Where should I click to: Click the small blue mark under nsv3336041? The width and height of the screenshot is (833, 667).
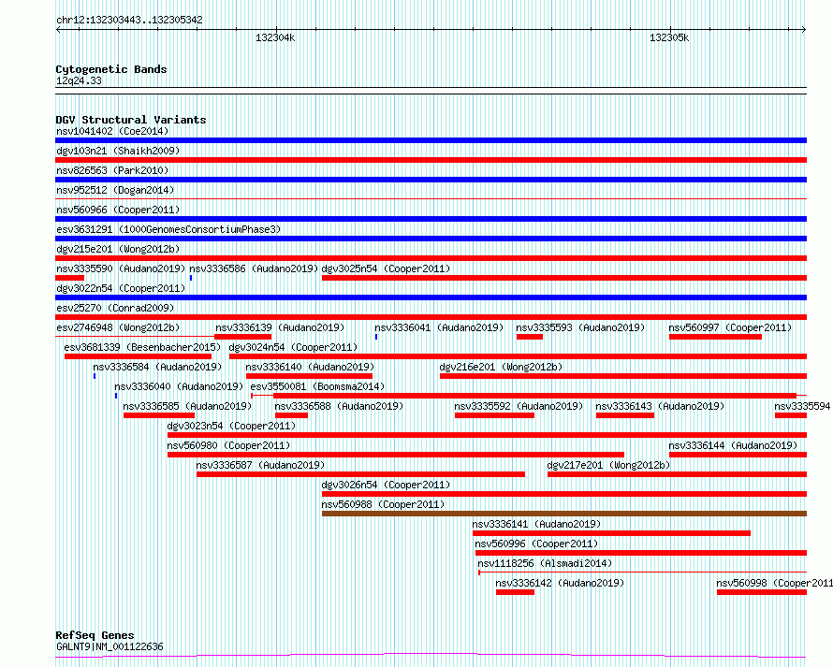tap(376, 337)
